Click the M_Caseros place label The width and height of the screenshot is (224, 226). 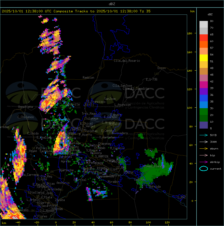pos(117,148)
